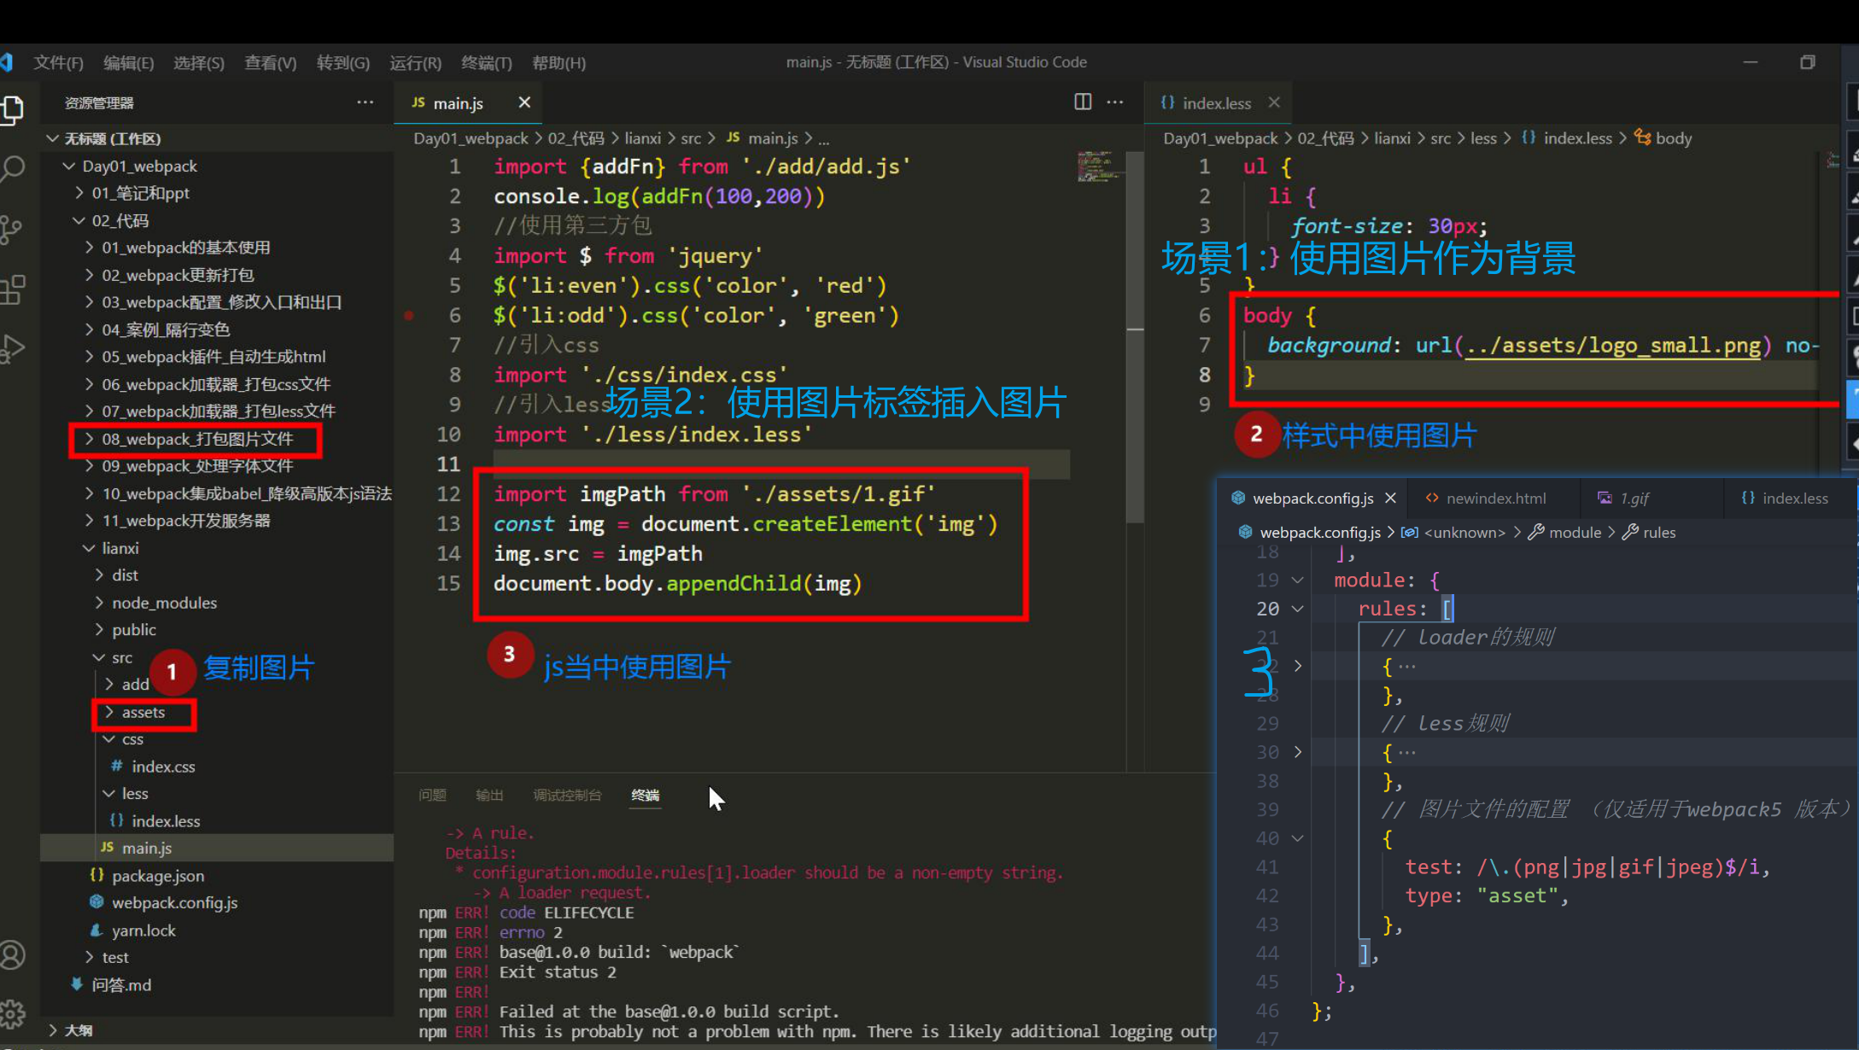Toggle breakpoint on line 6 of main.js

[x=409, y=316]
